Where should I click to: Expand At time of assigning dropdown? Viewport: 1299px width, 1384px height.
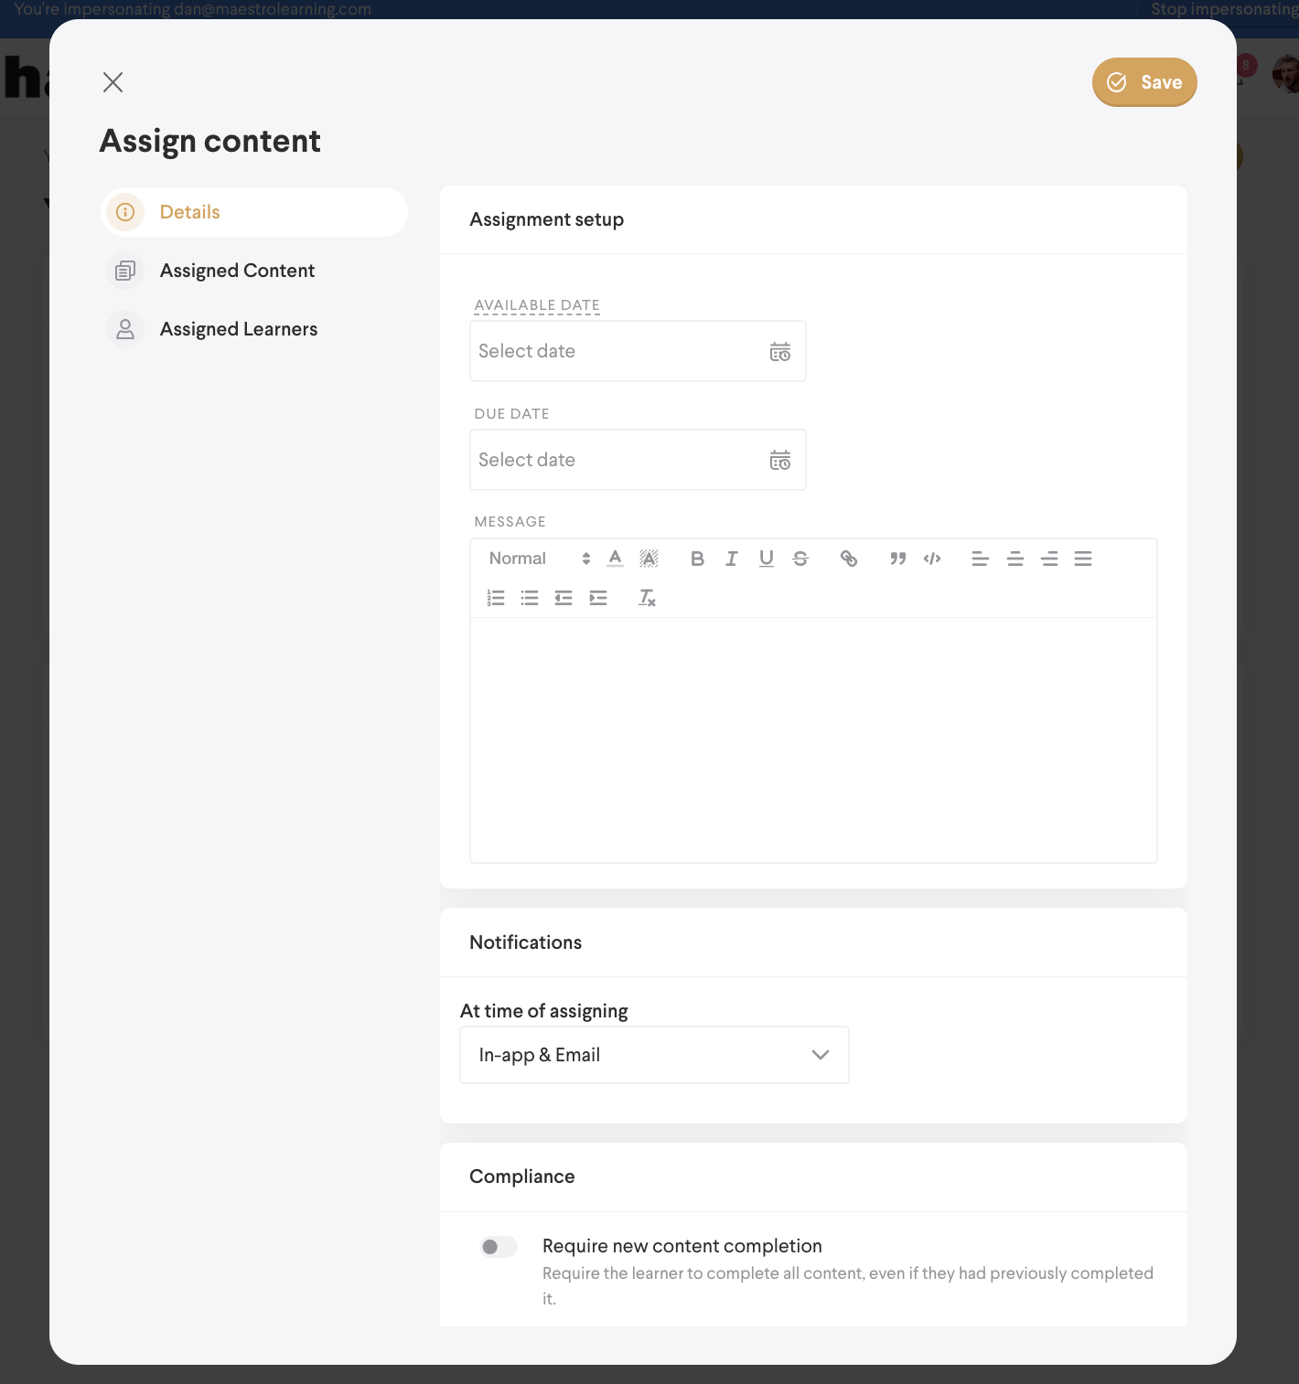click(654, 1055)
